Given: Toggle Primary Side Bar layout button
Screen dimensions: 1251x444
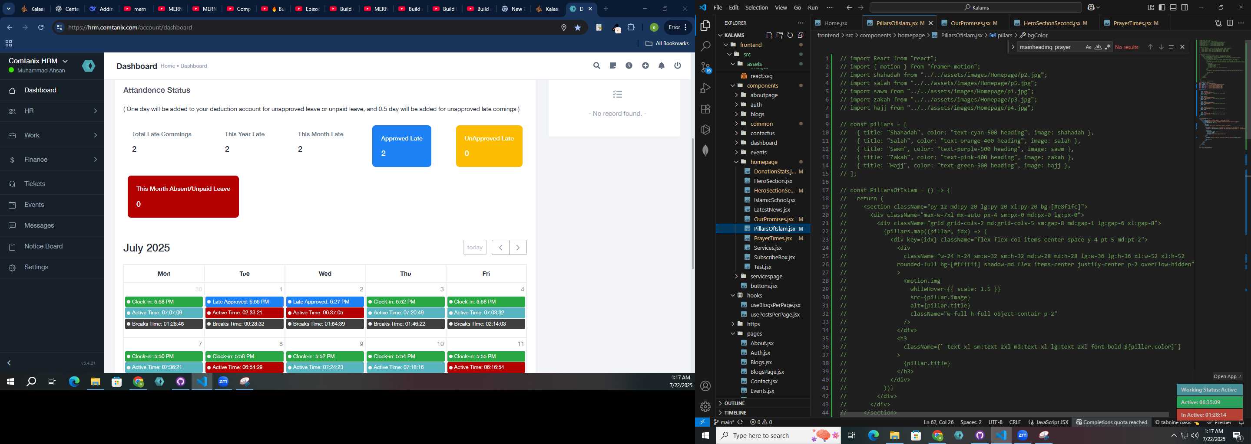Looking at the screenshot, I should 1162,7.
